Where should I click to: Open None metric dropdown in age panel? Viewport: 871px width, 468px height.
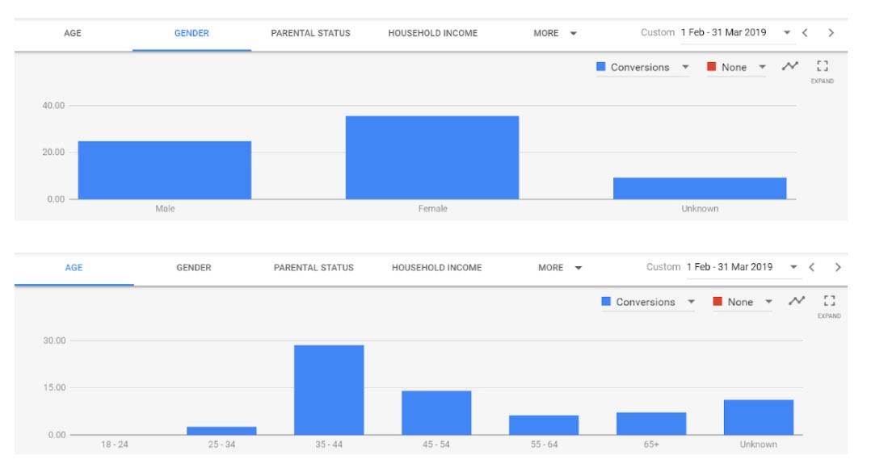(x=743, y=302)
